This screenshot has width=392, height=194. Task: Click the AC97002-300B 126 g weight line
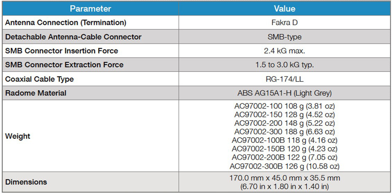tap(284, 166)
